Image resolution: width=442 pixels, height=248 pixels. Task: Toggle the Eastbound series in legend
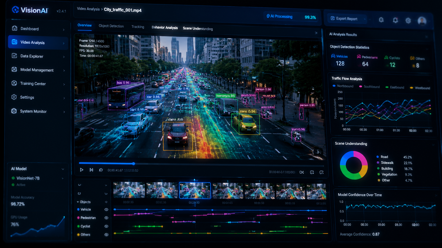(x=395, y=87)
